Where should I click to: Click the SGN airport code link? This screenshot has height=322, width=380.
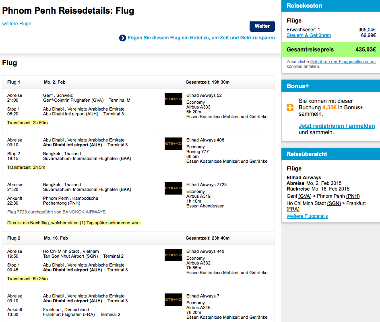coord(334,203)
